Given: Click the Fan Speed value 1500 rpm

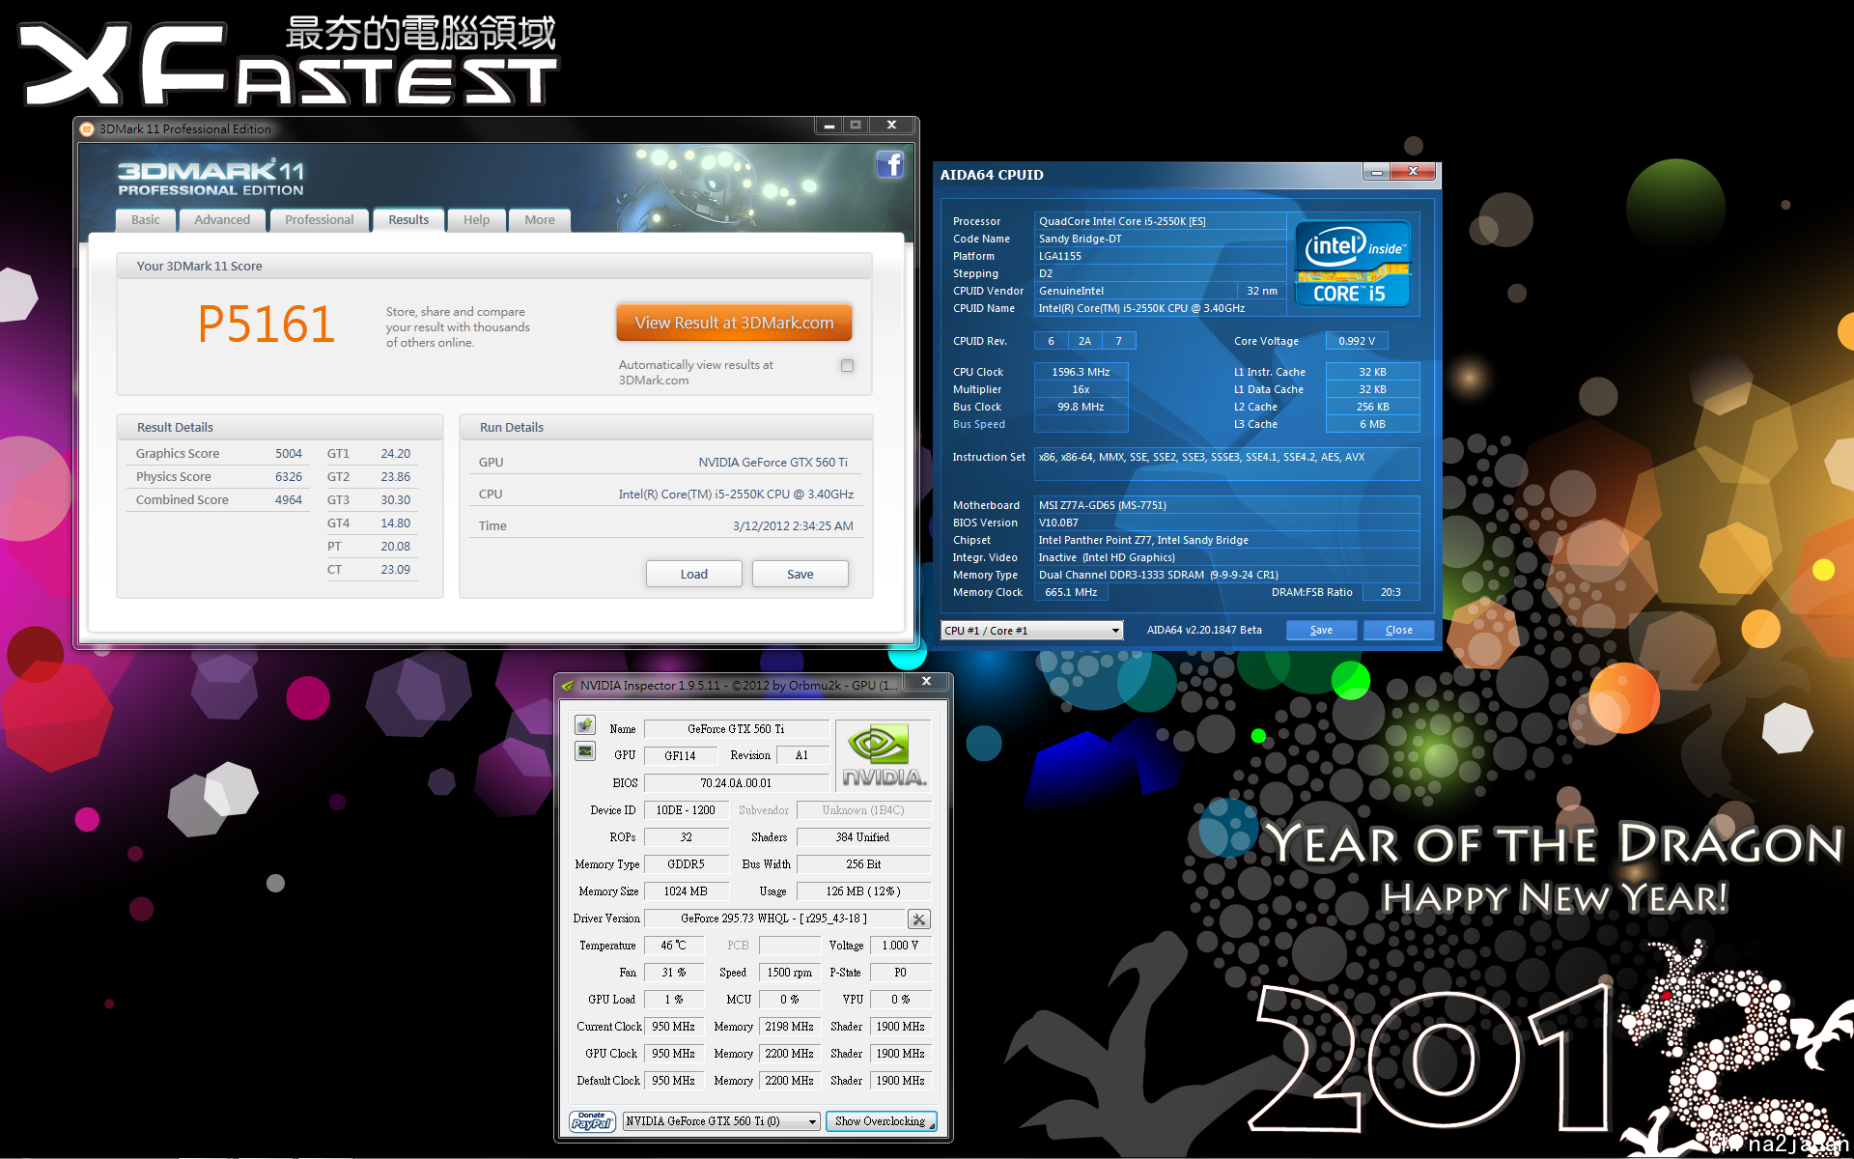Looking at the screenshot, I should pyautogui.click(x=790, y=973).
